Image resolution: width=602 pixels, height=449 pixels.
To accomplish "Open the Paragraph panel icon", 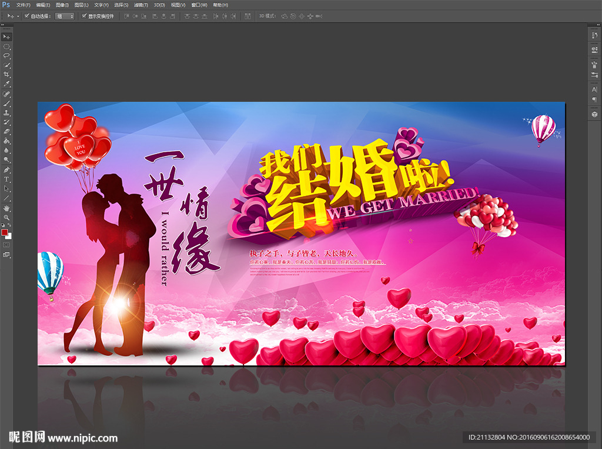I will point(594,99).
